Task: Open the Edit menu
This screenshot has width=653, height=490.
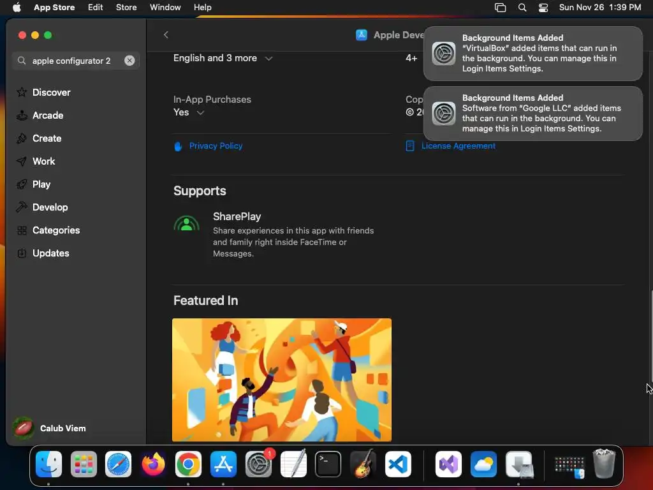Action: coord(96,7)
